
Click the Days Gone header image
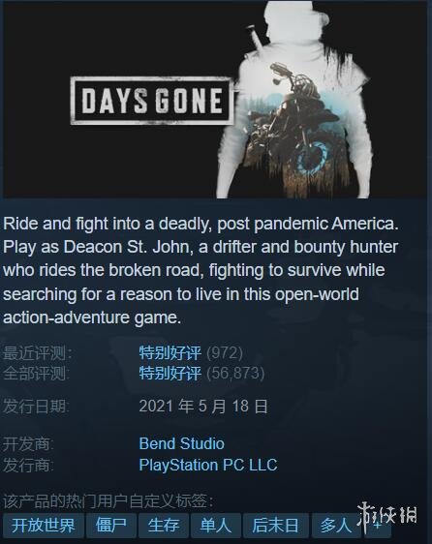point(215,100)
